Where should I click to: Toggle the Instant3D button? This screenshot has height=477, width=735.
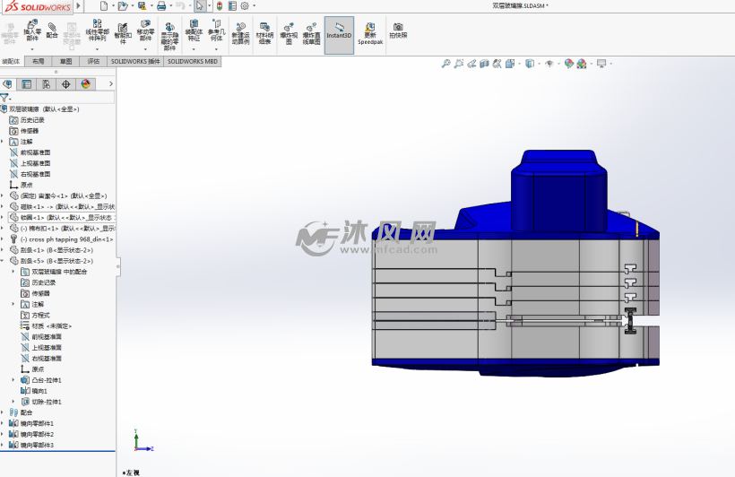[339, 35]
